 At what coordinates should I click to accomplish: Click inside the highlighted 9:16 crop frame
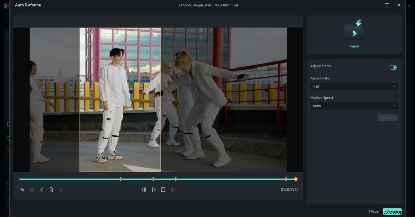(x=120, y=100)
